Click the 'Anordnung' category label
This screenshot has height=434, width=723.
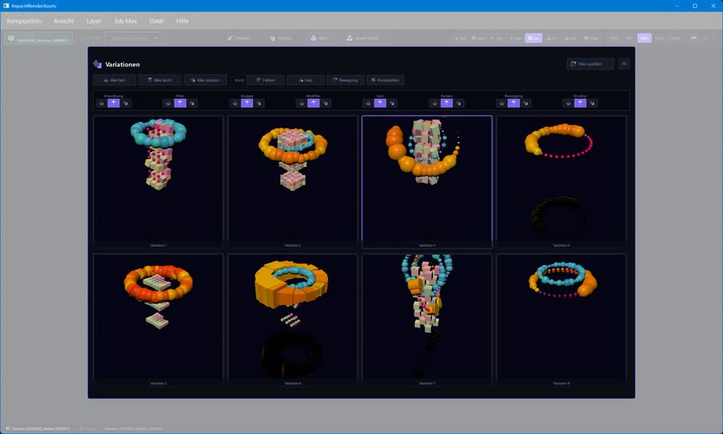pos(114,96)
